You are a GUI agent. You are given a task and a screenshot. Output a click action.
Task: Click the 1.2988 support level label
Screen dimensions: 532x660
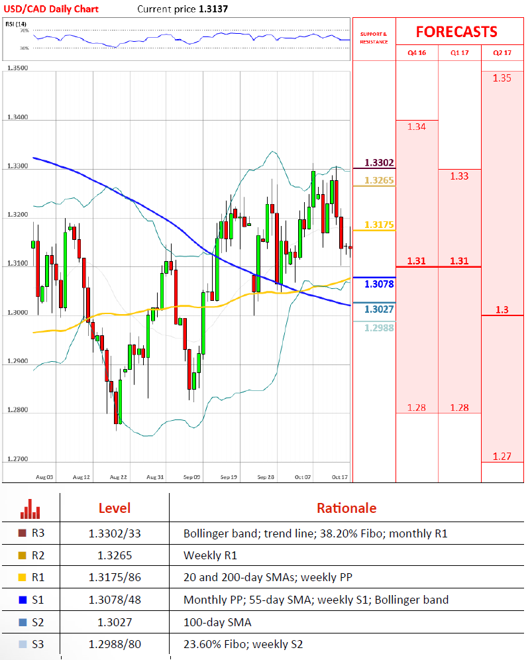point(379,328)
